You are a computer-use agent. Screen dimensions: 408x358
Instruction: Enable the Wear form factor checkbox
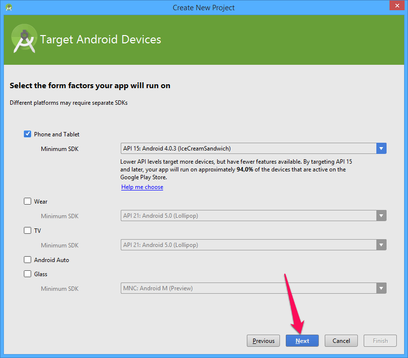27,201
